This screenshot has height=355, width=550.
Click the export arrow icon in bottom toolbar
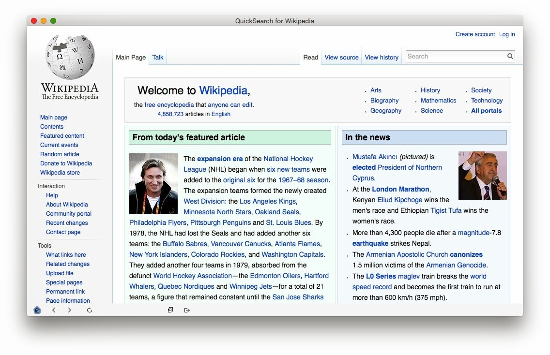pyautogui.click(x=187, y=310)
